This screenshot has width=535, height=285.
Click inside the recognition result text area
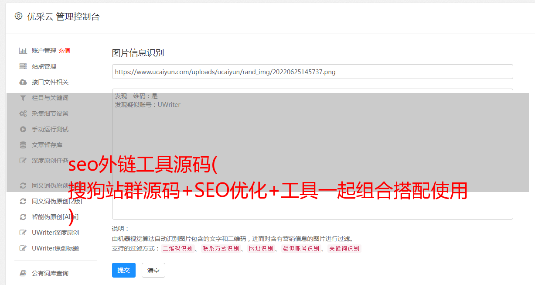[312, 154]
